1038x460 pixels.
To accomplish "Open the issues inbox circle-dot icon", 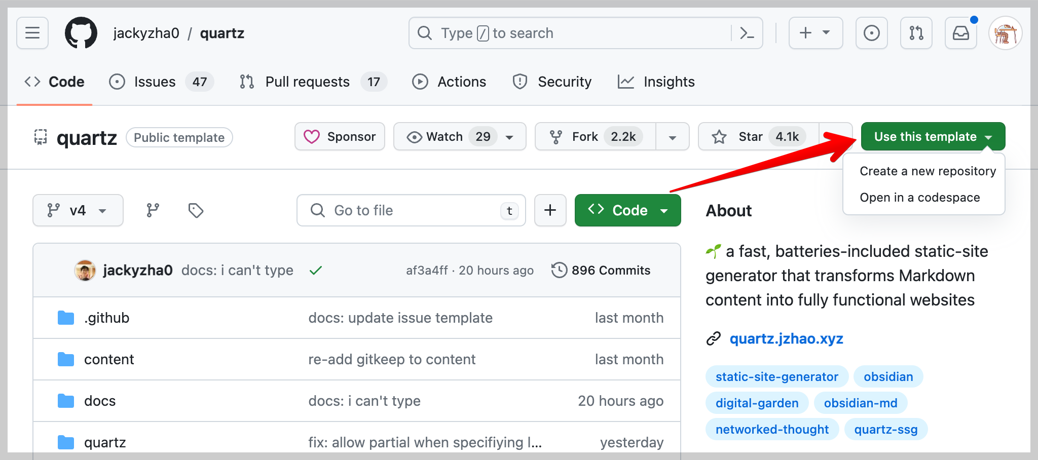I will coord(871,33).
